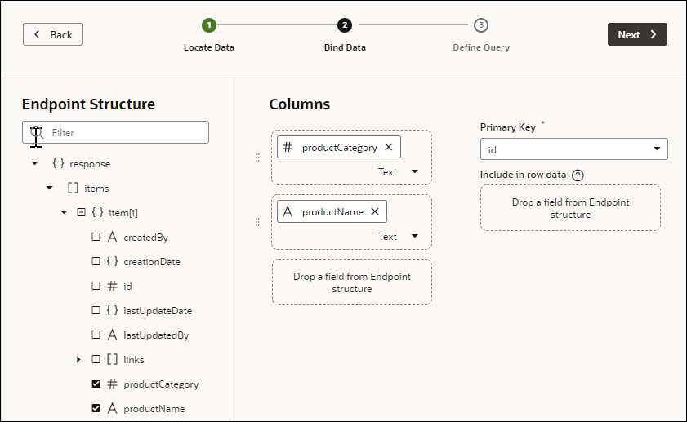Click the array icon beside links

pos(112,360)
